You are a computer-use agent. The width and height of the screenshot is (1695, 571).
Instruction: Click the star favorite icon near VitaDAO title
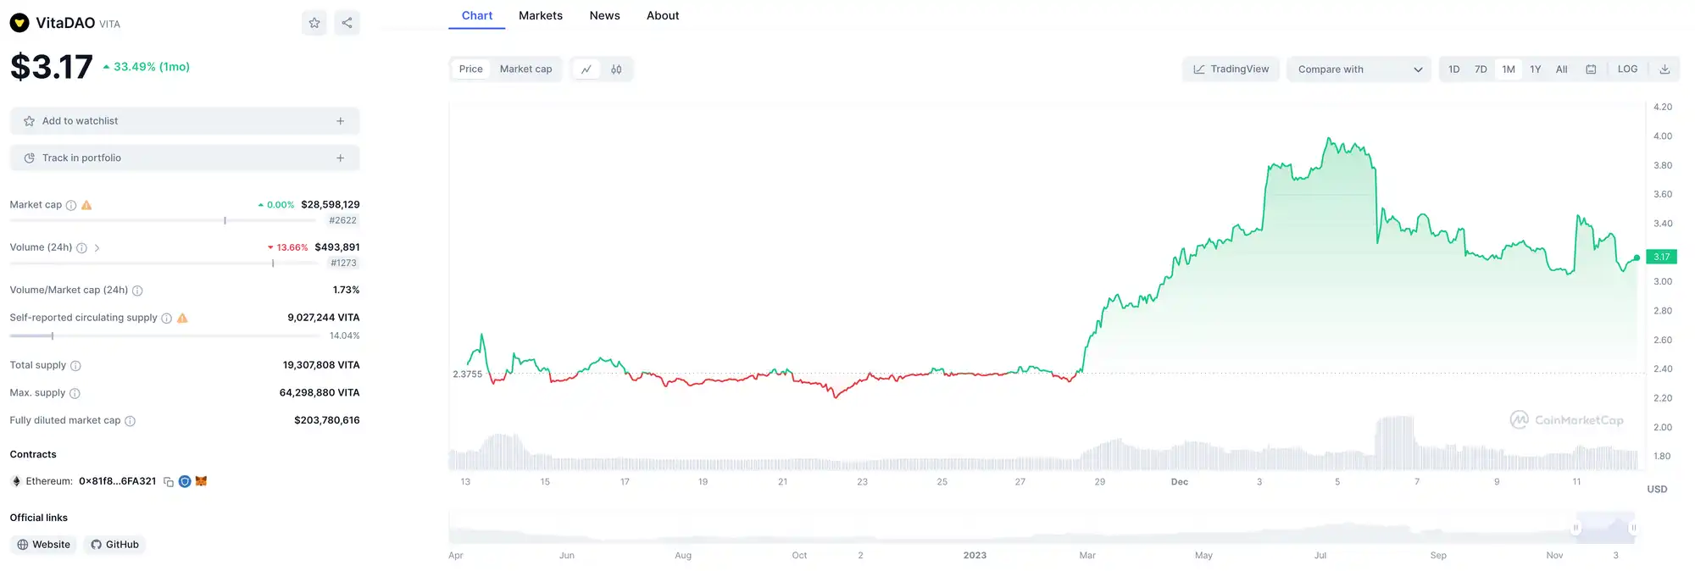coord(314,23)
